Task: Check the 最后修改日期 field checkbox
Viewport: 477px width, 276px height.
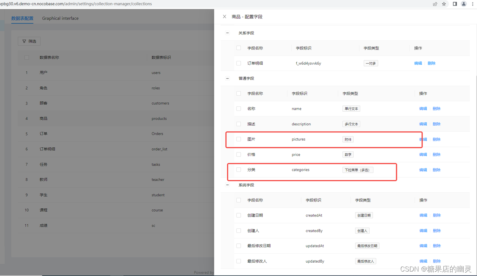Action: pos(238,246)
